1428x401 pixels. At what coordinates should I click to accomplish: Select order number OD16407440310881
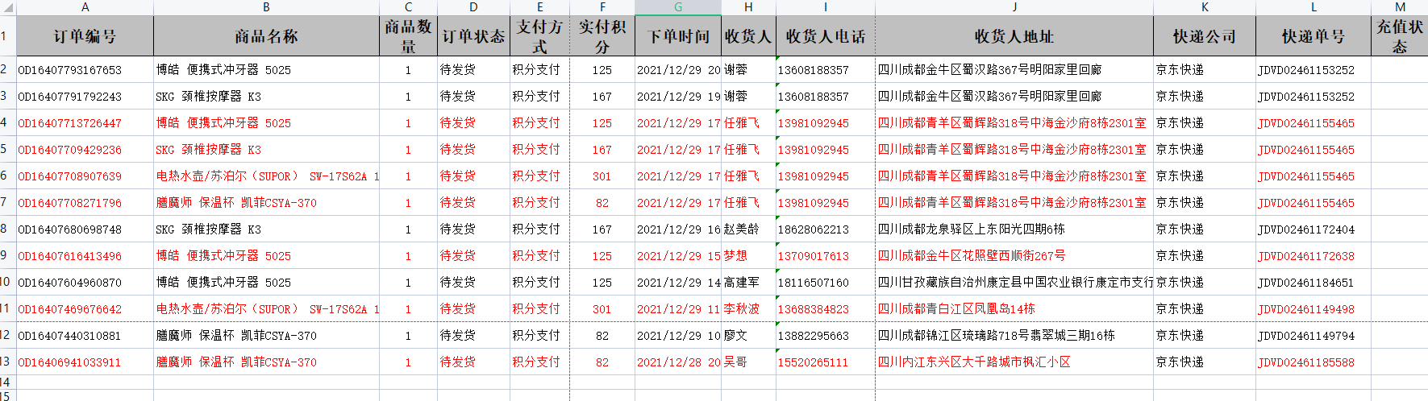(70, 336)
